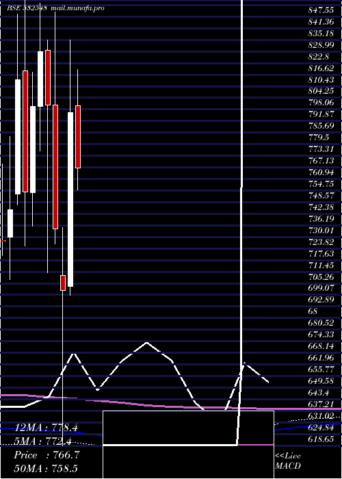Click the 847.55 price axis label

[x=321, y=10]
